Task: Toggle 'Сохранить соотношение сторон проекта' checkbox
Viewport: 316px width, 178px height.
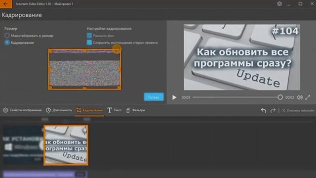Action: click(89, 43)
